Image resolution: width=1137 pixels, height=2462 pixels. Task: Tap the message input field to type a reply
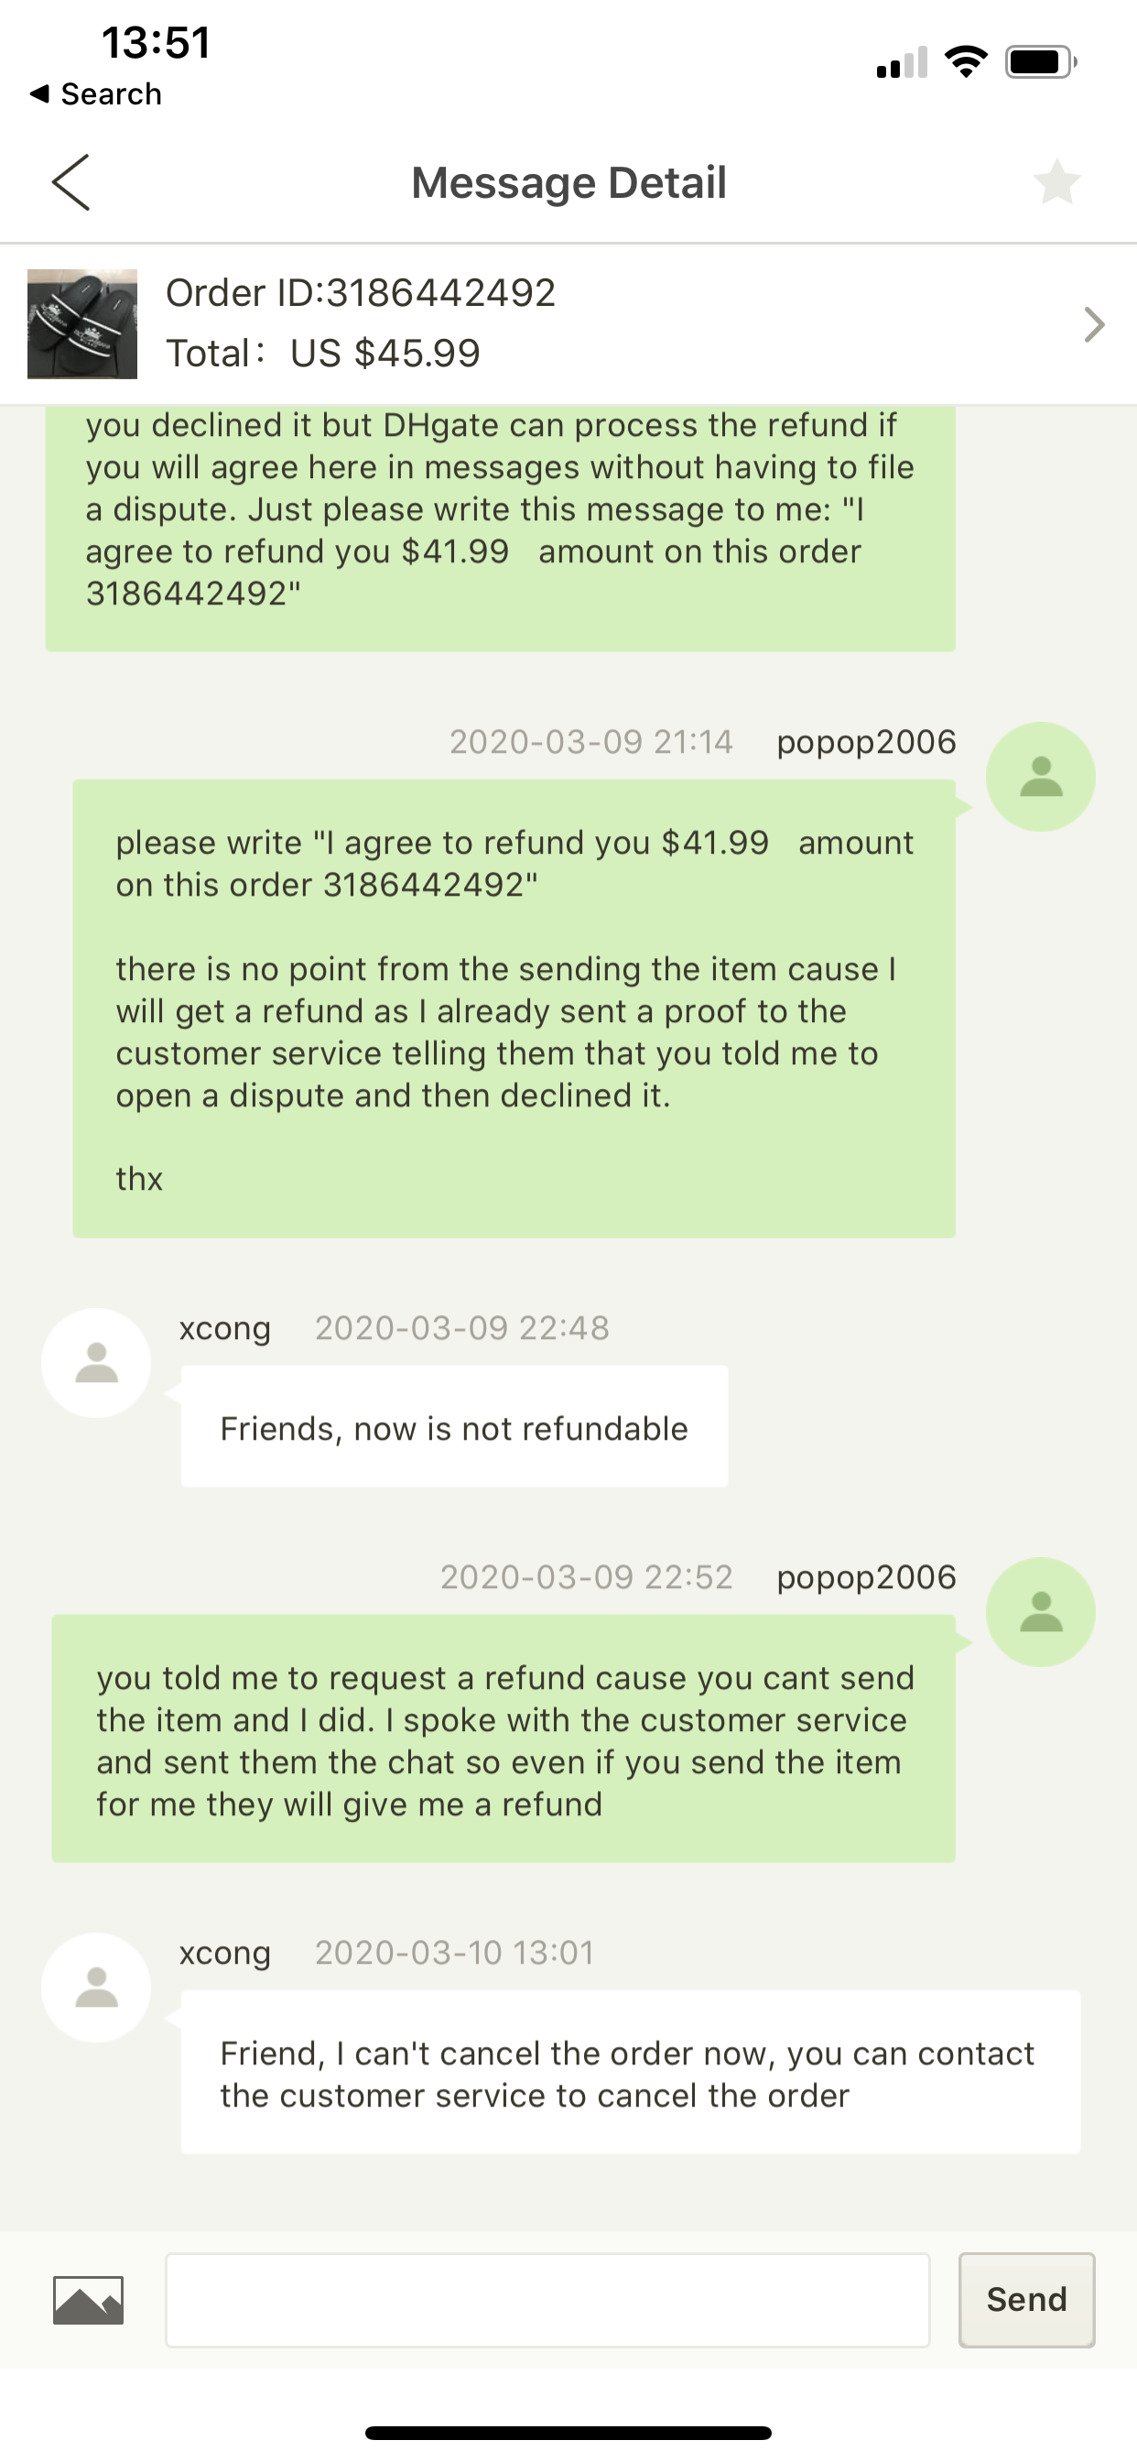click(549, 2300)
